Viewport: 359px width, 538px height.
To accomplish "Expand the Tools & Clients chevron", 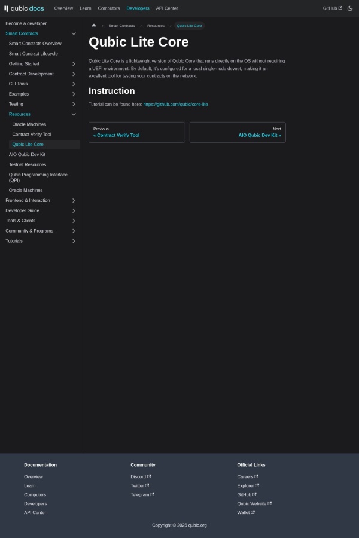I will (x=74, y=221).
